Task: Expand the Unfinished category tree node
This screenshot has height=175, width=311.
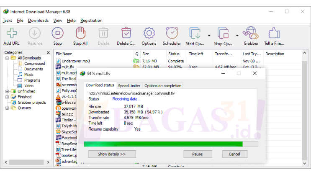Action: (x=7, y=91)
